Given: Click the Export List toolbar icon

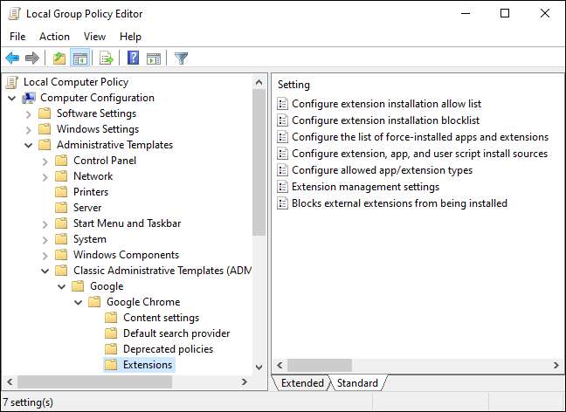Looking at the screenshot, I should 106,58.
